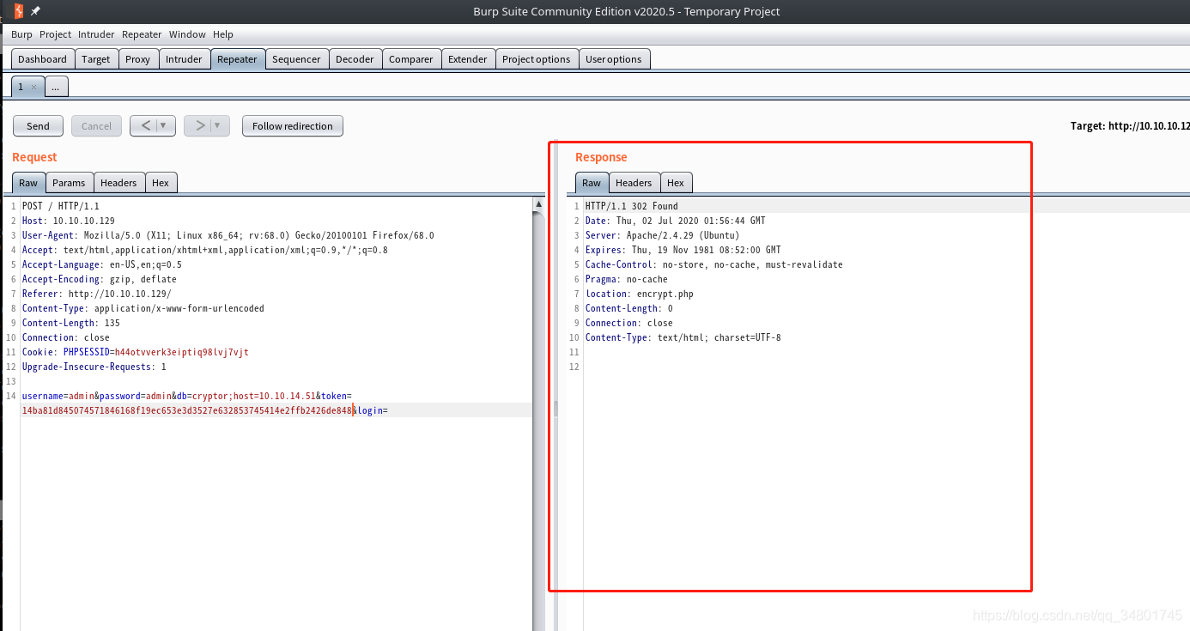Image resolution: width=1190 pixels, height=631 pixels.
Task: Click the Burp Suite lightning logo icon
Action: pyautogui.click(x=19, y=11)
